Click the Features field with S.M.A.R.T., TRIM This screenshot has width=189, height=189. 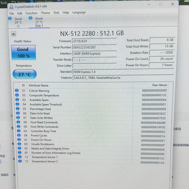point(123,78)
